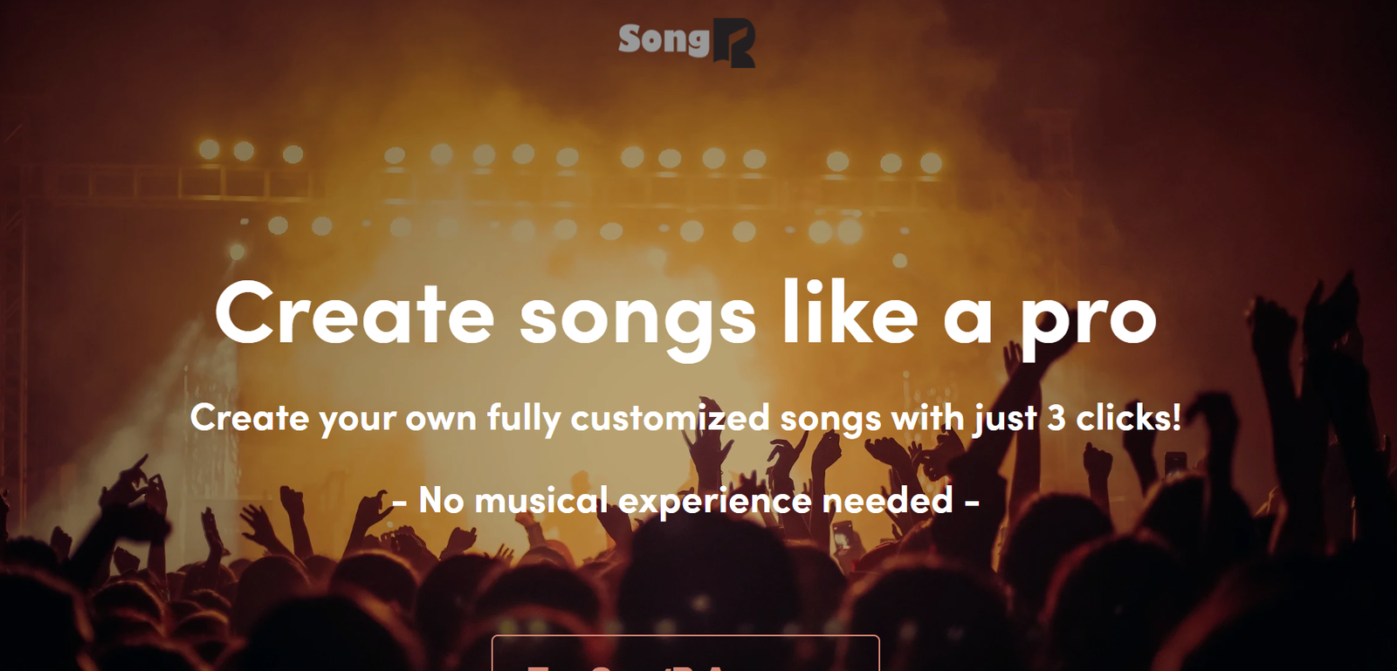This screenshot has height=671, width=1397.
Task: Click the "No musical experience needed" tagline
Action: pos(685,501)
